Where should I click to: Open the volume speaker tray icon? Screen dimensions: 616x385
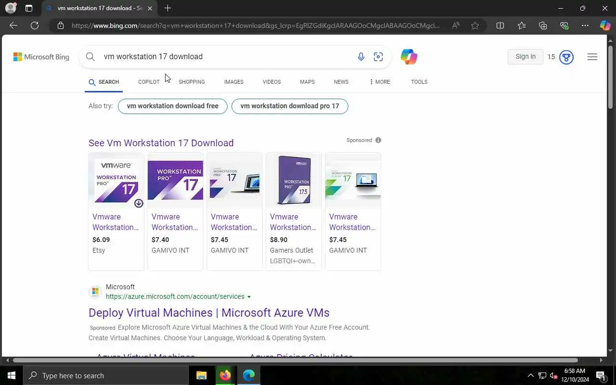point(554,375)
